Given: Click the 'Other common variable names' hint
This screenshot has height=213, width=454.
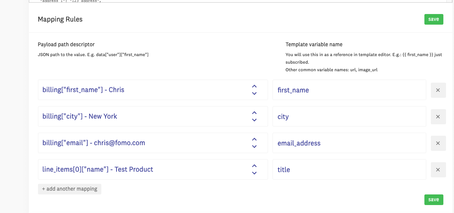Looking at the screenshot, I should (331, 70).
